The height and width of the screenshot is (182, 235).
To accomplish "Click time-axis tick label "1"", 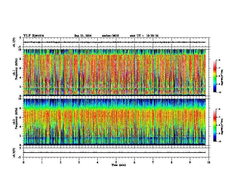I will (42, 162).
